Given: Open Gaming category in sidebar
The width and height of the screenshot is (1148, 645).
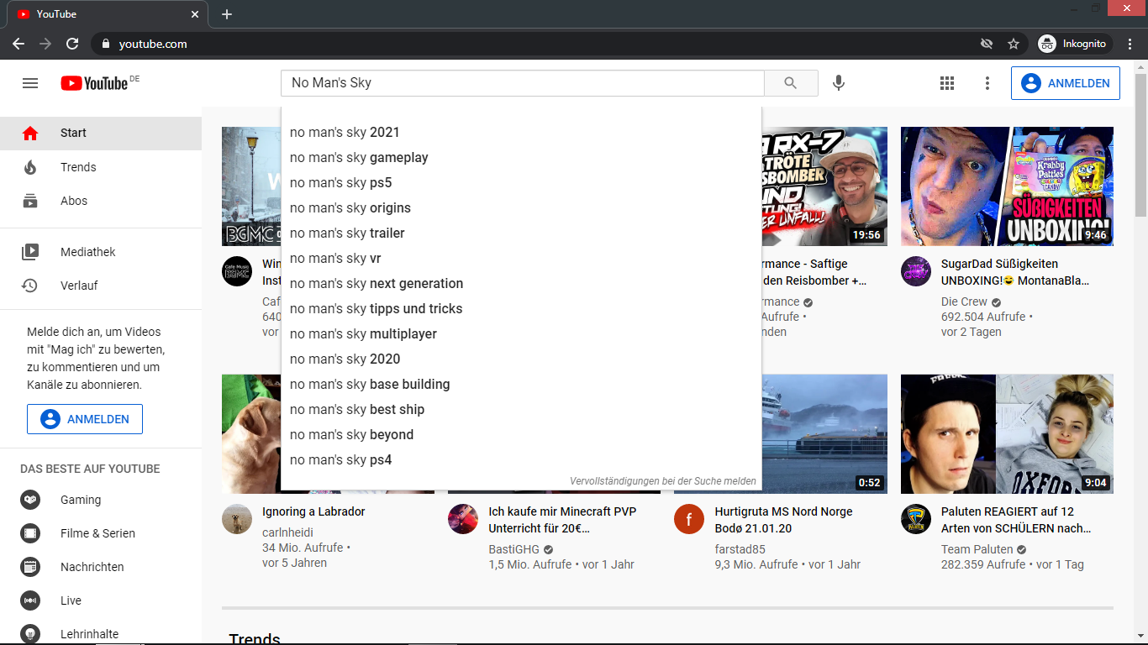Looking at the screenshot, I should tap(81, 500).
